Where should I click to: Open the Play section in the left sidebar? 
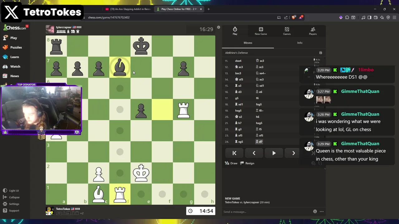[10, 38]
